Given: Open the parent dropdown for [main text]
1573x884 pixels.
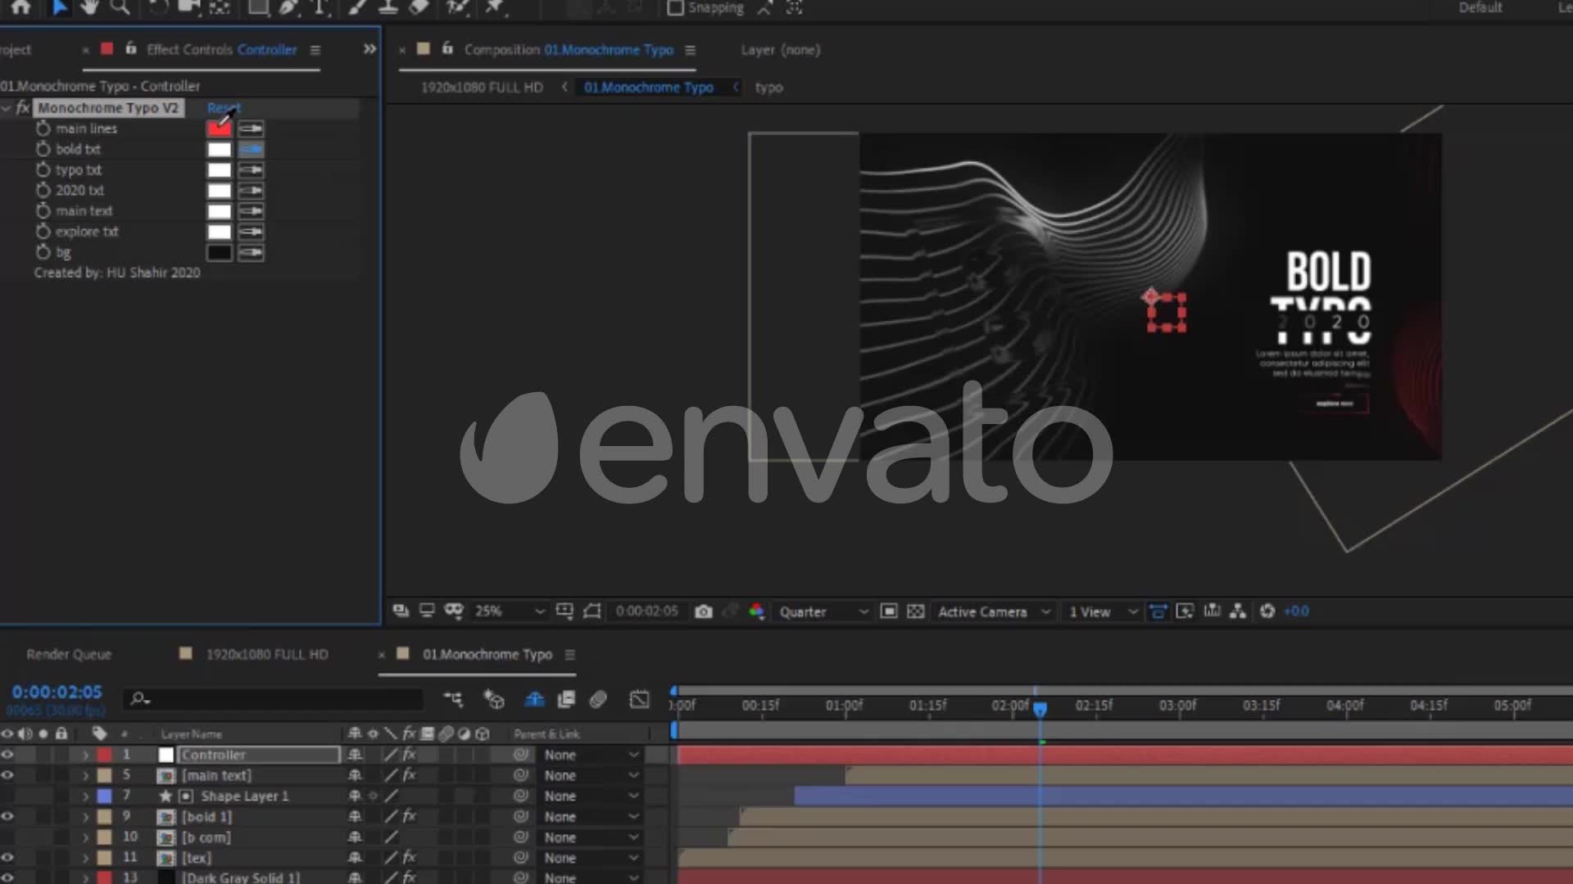Looking at the screenshot, I should coord(592,775).
